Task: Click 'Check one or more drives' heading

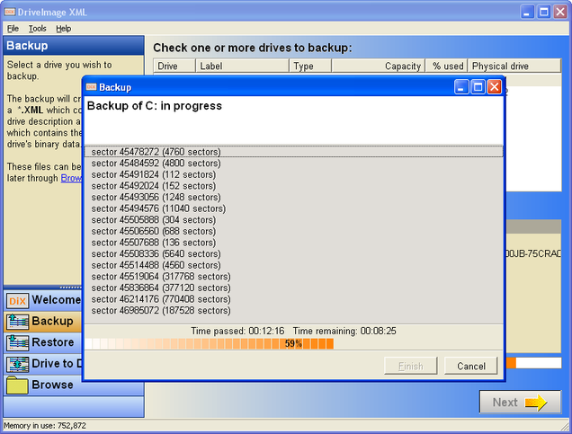Action: 253,48
